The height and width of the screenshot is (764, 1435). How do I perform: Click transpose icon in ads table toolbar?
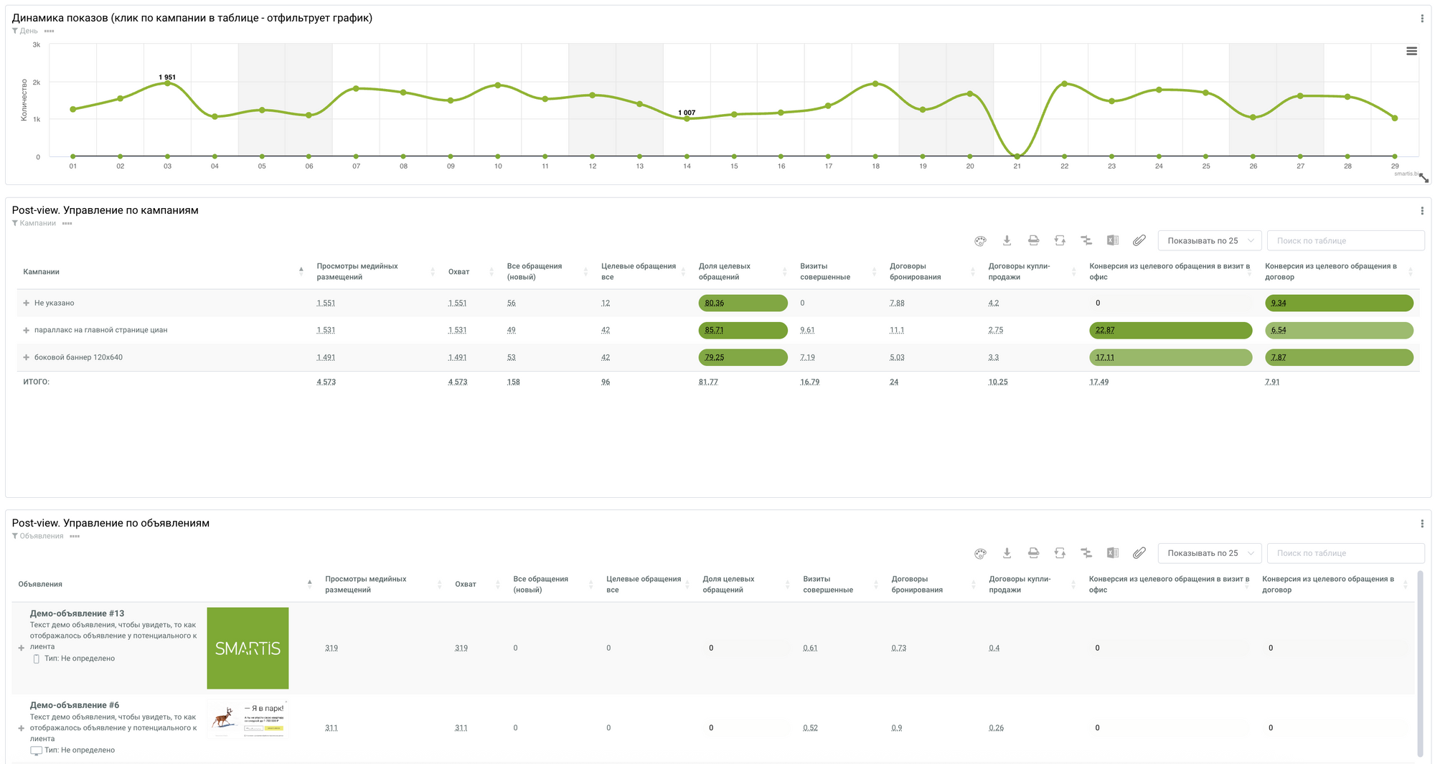(1060, 553)
